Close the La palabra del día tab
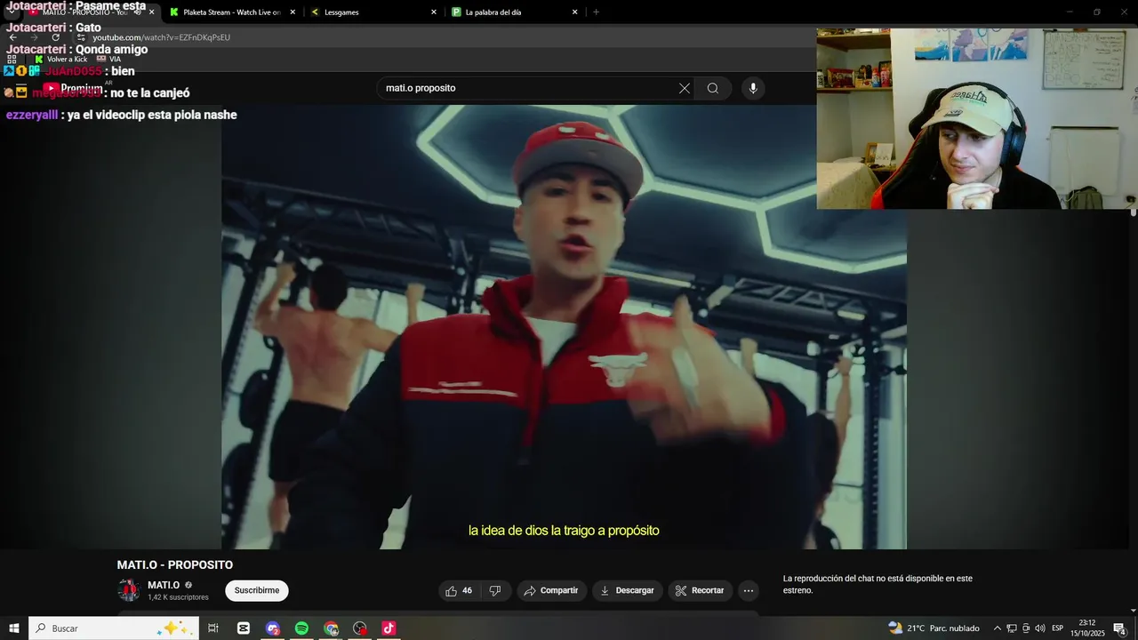This screenshot has width=1138, height=640. coord(574,12)
